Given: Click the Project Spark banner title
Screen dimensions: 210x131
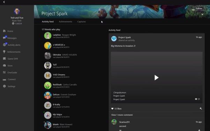Looking at the screenshot, I should click(x=54, y=14).
